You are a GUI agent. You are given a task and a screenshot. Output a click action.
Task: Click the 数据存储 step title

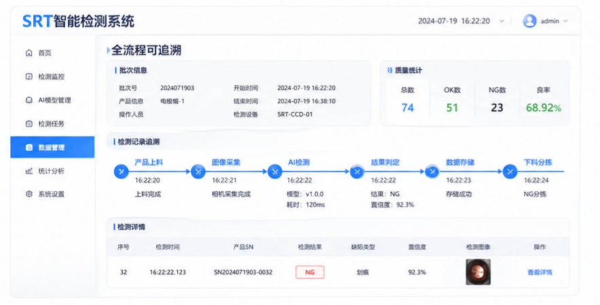pyautogui.click(x=460, y=162)
